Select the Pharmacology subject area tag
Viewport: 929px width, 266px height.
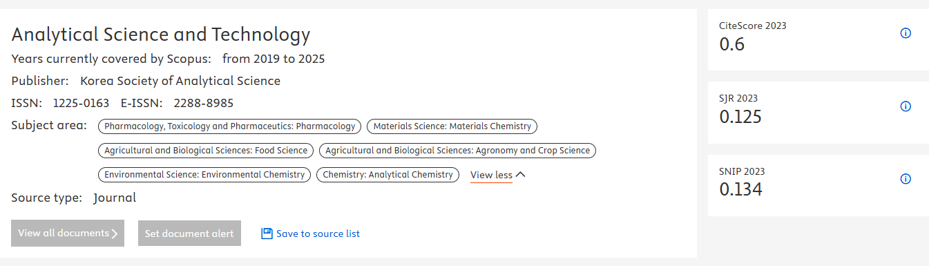[x=230, y=126]
